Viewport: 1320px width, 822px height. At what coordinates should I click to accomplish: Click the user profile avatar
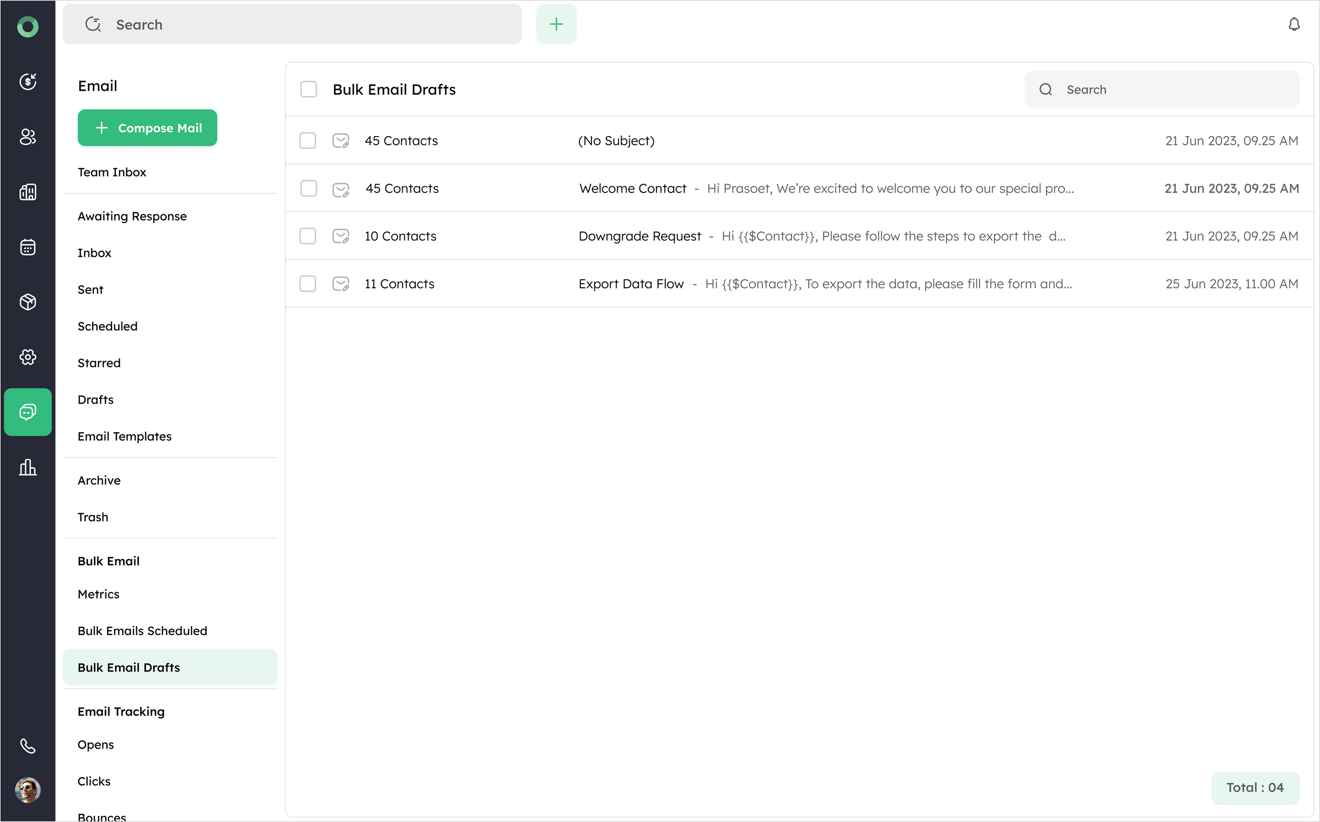coord(28,790)
